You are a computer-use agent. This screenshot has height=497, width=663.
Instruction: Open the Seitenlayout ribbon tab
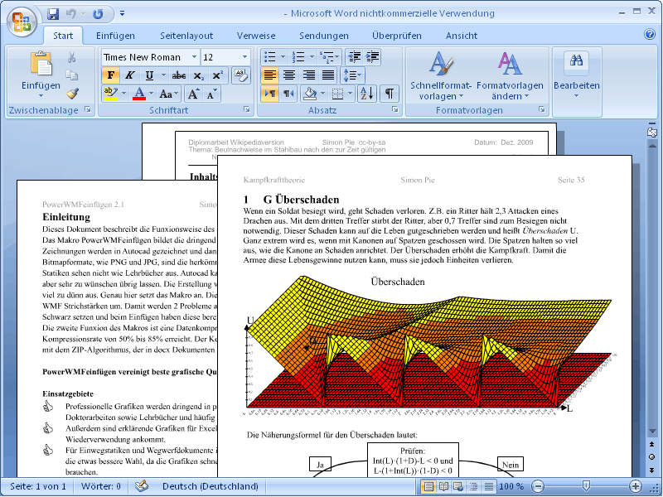click(186, 36)
